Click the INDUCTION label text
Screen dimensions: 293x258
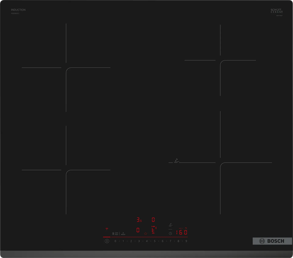pyautogui.click(x=18, y=10)
